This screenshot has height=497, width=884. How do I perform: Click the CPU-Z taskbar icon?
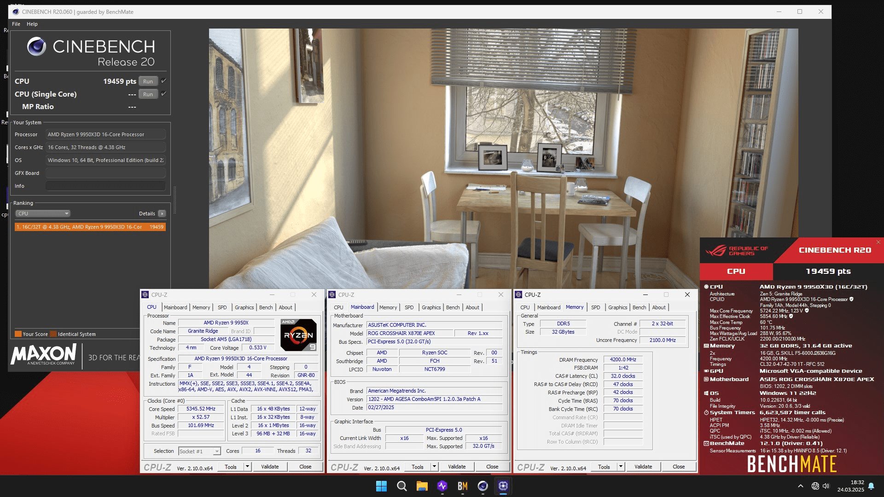point(503,486)
